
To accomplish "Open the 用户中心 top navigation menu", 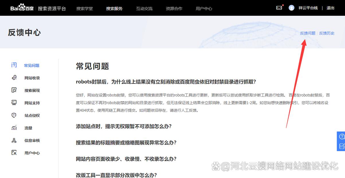I will tap(204, 9).
